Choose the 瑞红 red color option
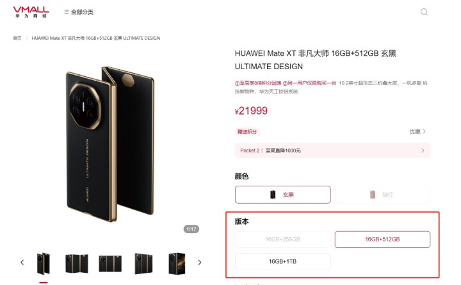This screenshot has height=285, width=461. 382,195
